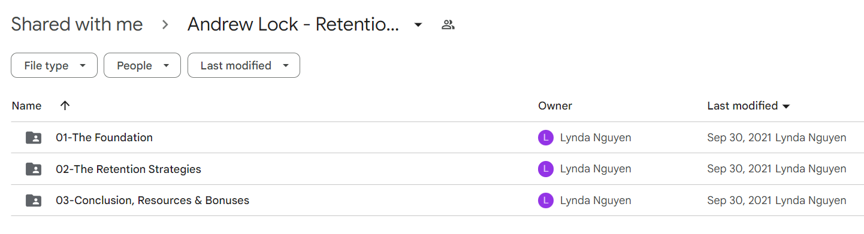Expand the Andrew Lock folder title dropdown arrow
This screenshot has width=864, height=234.
[418, 25]
